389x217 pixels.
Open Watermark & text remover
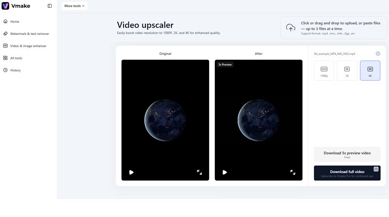29,33
